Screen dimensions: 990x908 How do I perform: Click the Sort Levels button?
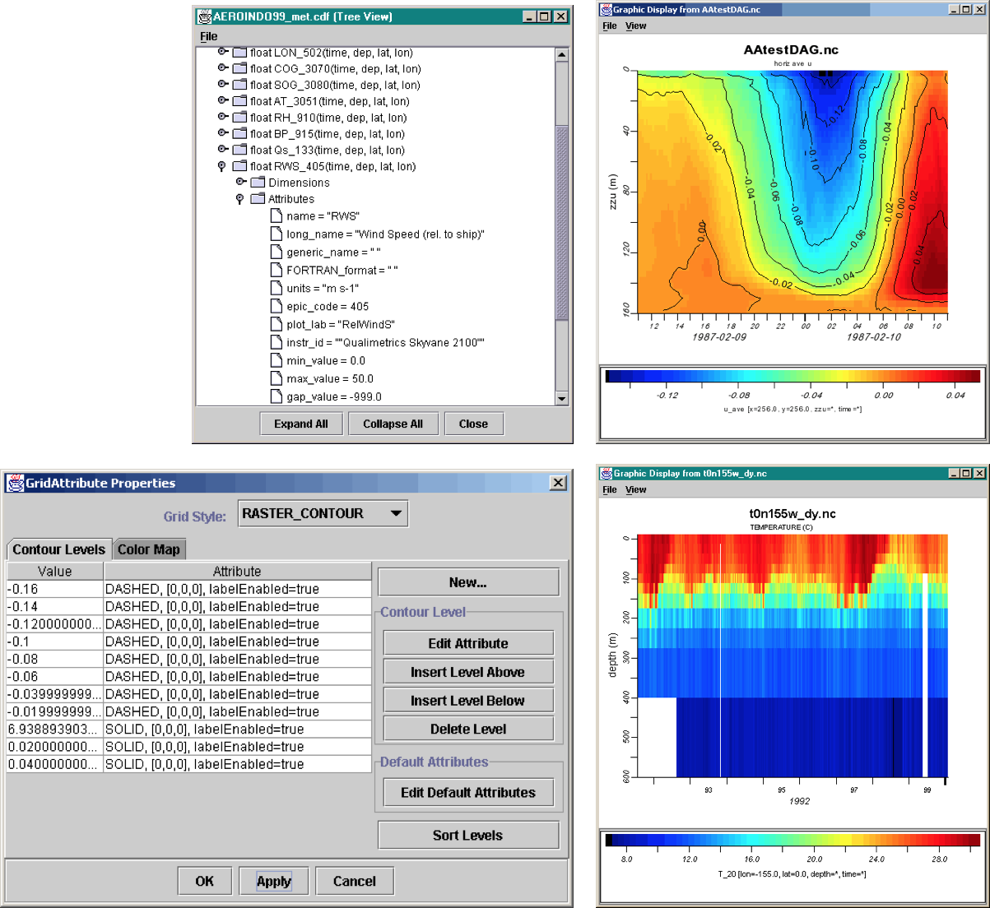[x=468, y=835]
